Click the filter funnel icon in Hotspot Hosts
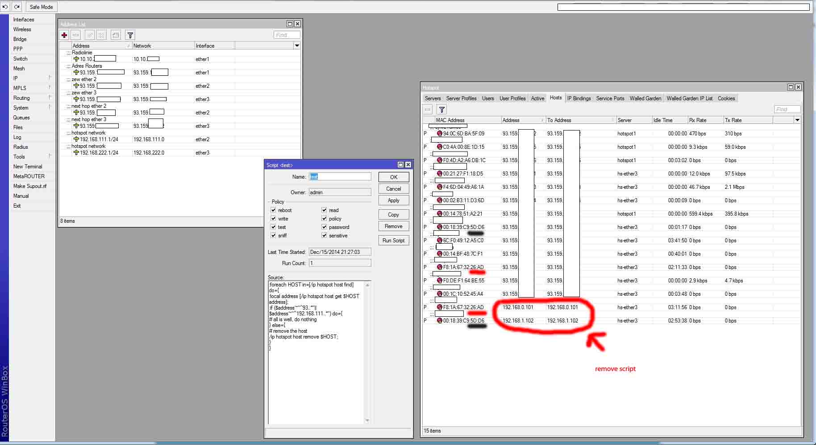Screen dimensions: 816x445 [441, 109]
